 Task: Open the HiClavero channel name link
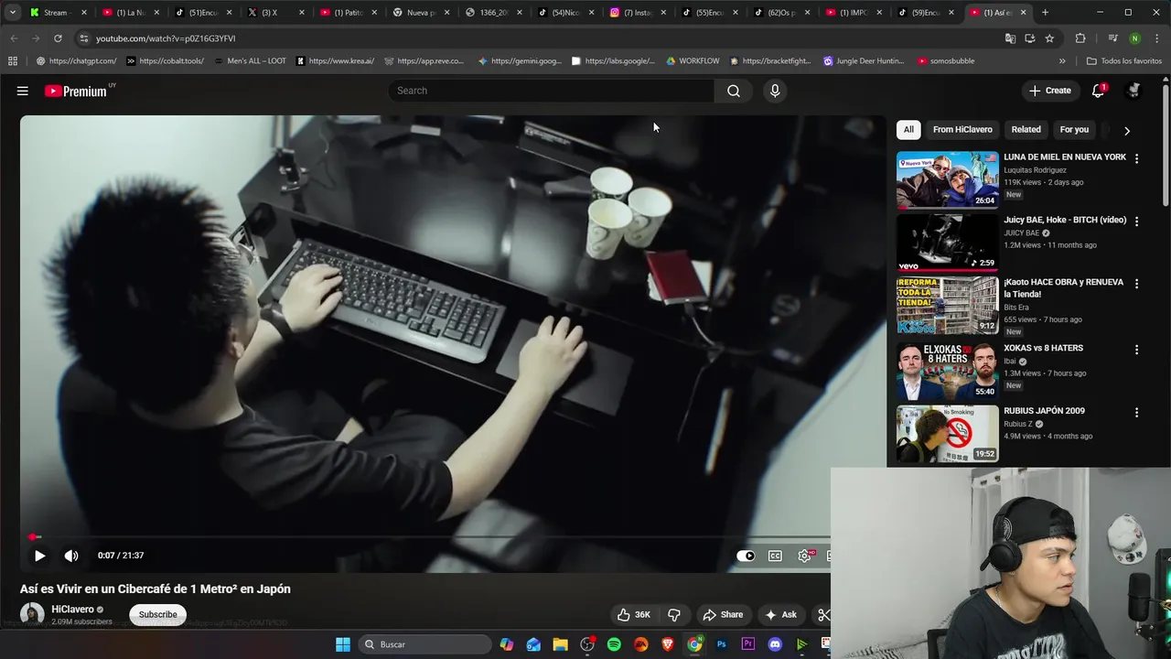coord(72,610)
